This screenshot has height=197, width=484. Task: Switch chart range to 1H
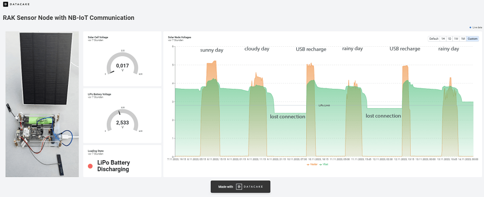(443, 39)
